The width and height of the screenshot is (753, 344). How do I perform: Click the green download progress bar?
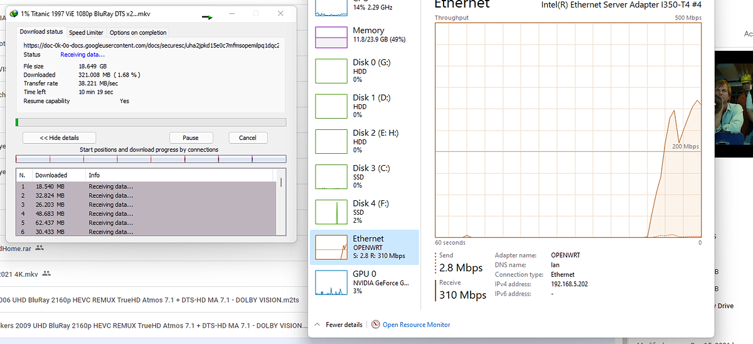coord(151,122)
